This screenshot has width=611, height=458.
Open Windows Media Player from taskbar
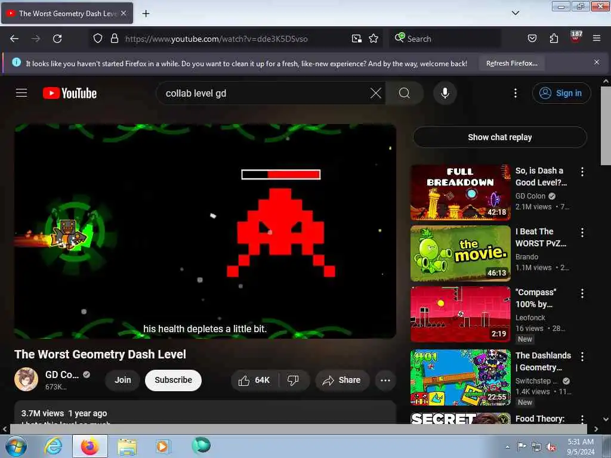coord(163,446)
